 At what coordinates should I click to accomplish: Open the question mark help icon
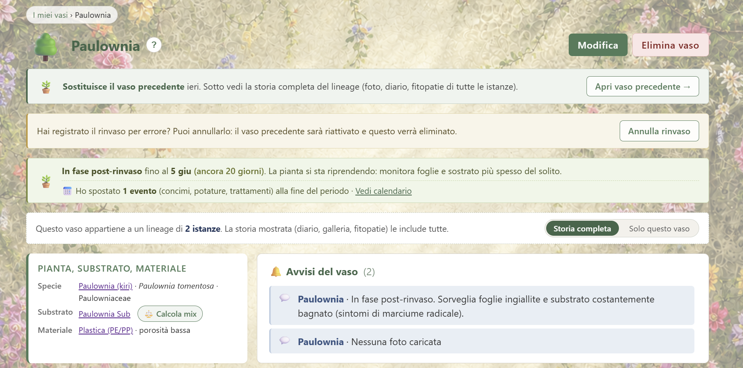[154, 45]
